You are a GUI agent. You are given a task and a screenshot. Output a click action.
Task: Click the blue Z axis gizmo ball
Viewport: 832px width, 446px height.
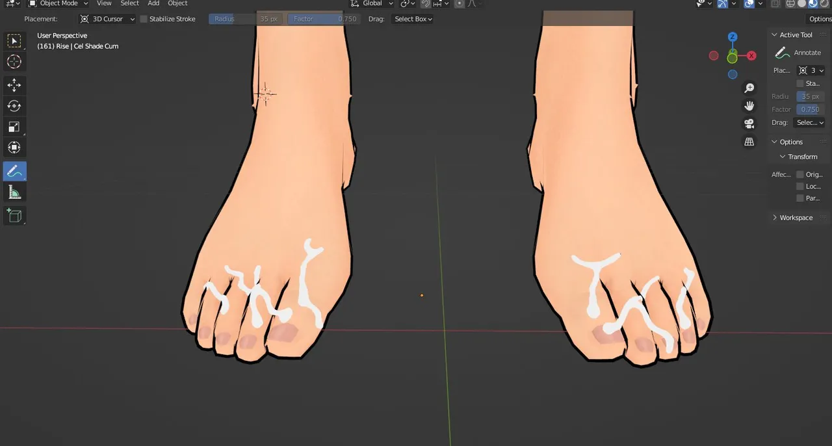pyautogui.click(x=733, y=37)
